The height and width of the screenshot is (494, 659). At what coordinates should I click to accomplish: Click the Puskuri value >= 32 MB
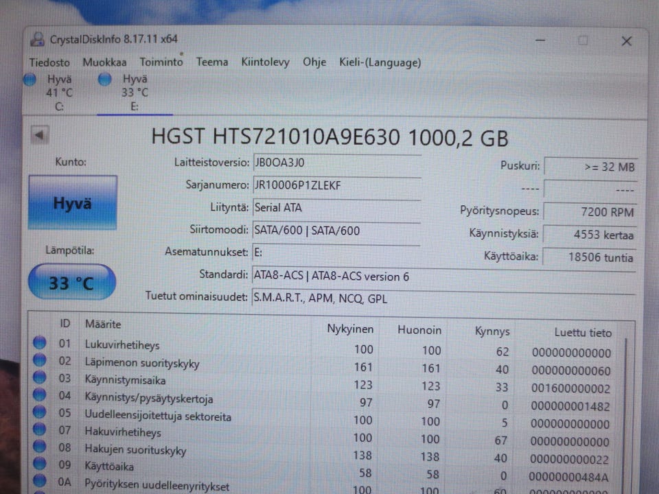click(590, 167)
